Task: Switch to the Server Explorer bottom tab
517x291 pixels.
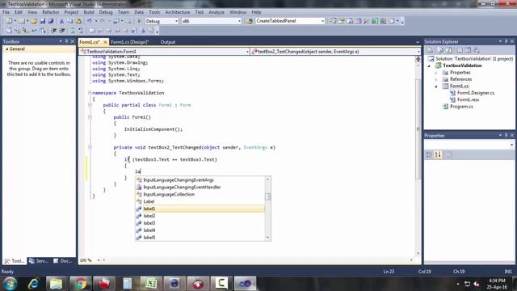Action: tap(39, 261)
